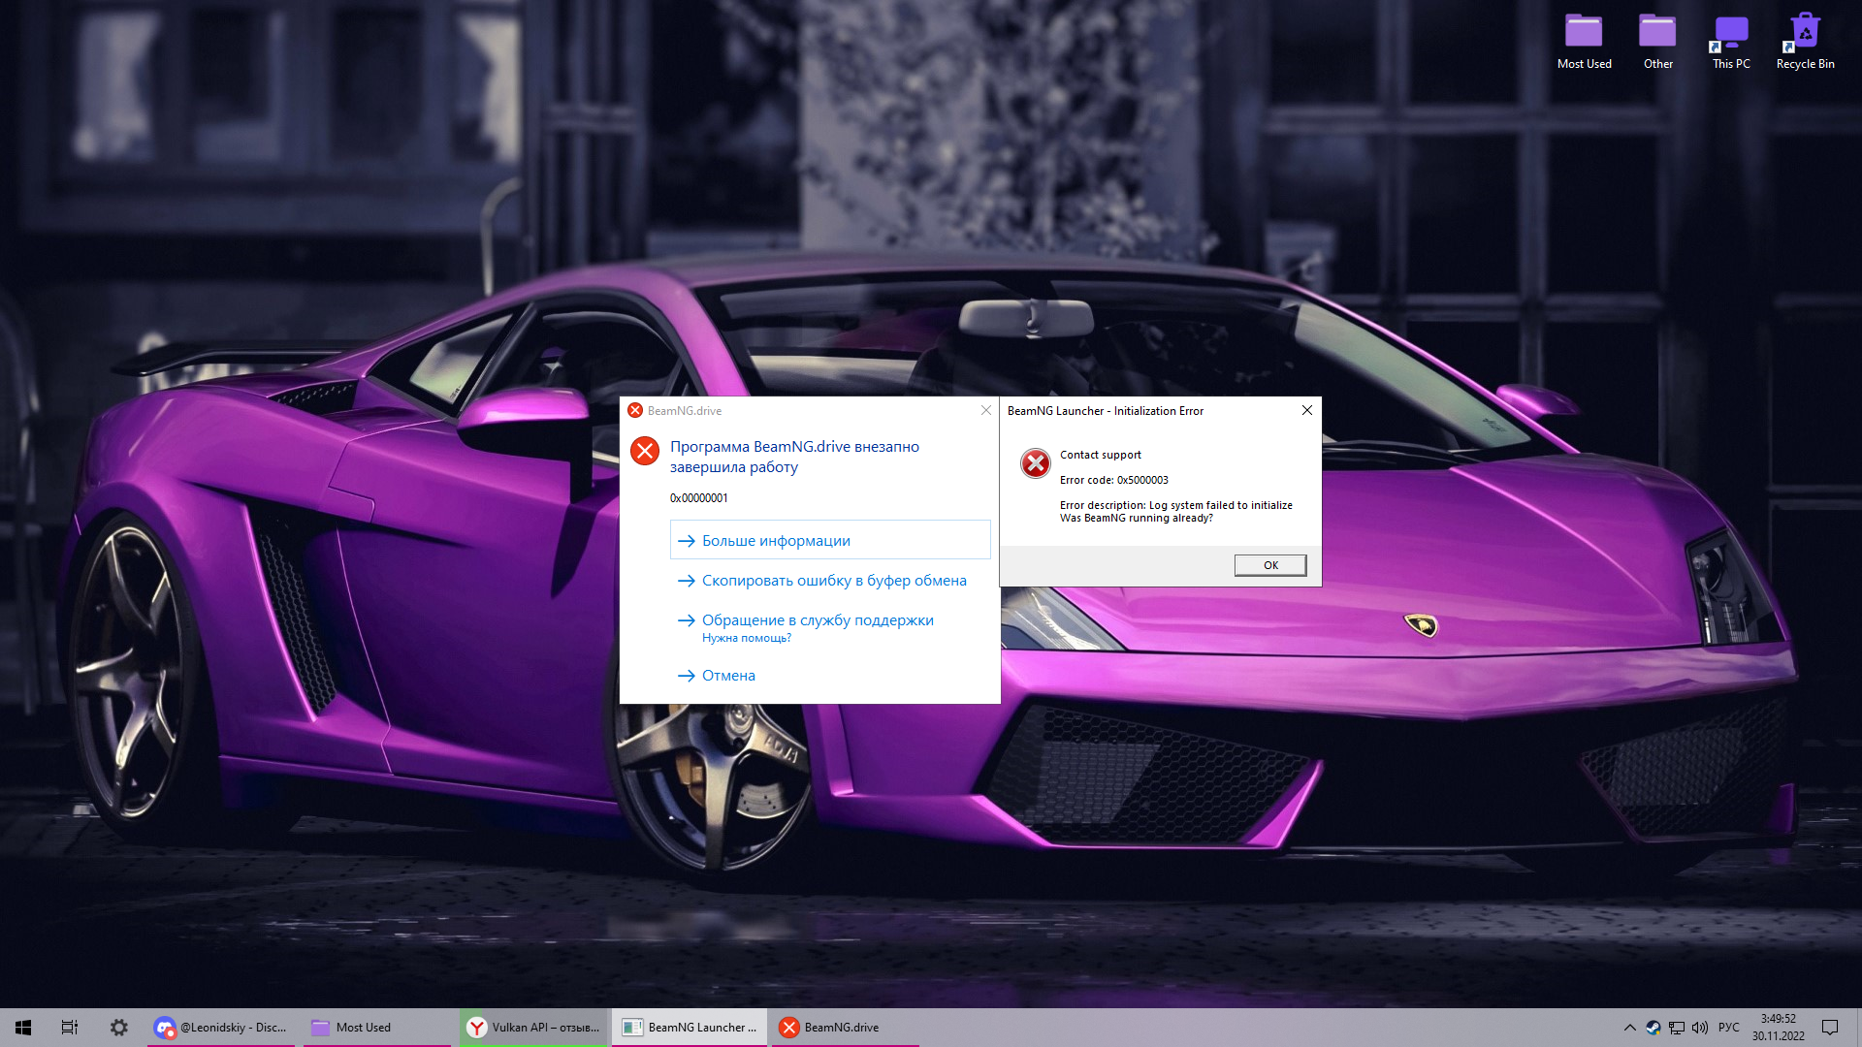1862x1047 pixels.
Task: Open the Most Used desktop folder
Action: point(1584,42)
